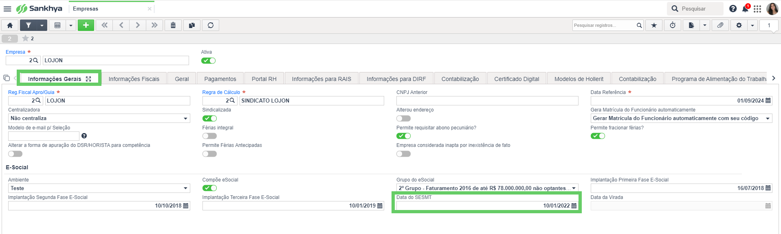
Task: Refresh the record with the reload icon
Action: pyautogui.click(x=211, y=25)
